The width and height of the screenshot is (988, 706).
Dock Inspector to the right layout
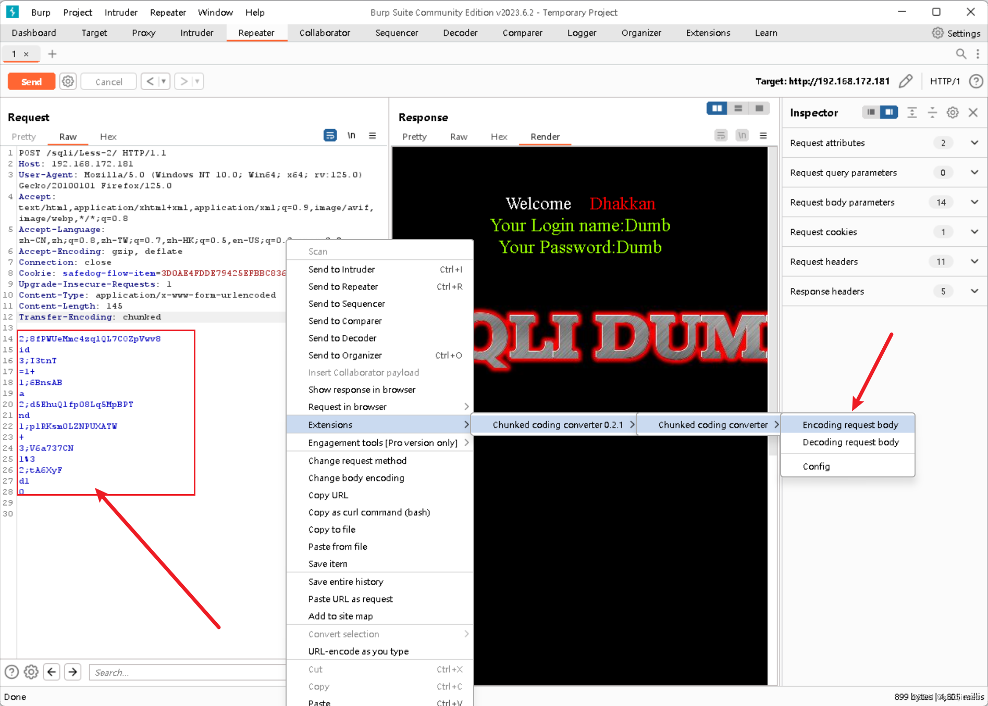(889, 112)
